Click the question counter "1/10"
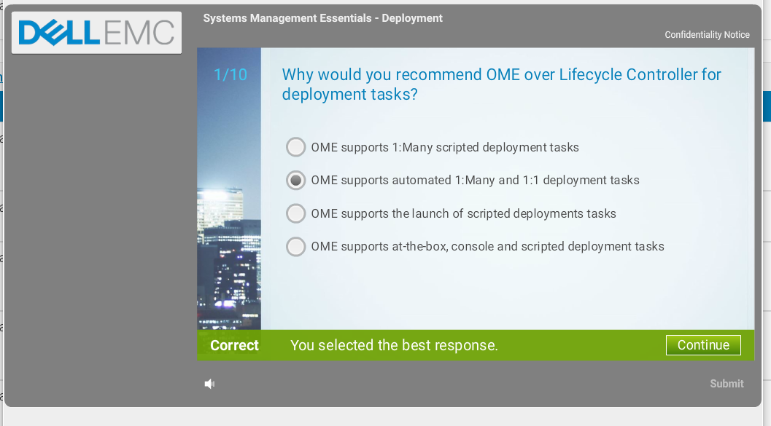Screen dimensions: 771x426 (x=230, y=74)
